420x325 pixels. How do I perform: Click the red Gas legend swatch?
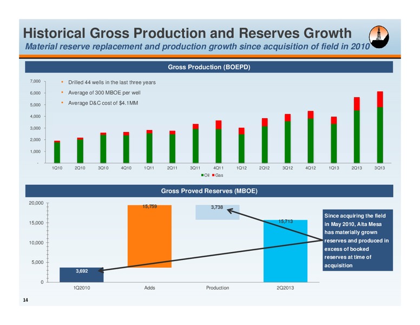click(x=213, y=175)
